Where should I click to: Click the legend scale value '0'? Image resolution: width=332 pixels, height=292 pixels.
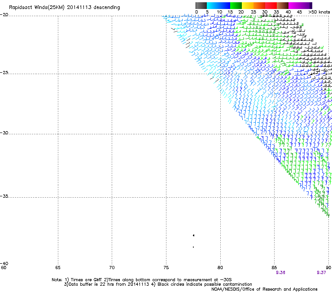coord(197,12)
